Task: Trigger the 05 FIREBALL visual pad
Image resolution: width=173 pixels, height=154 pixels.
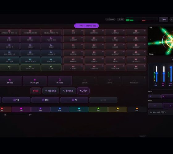Action: coord(74,67)
